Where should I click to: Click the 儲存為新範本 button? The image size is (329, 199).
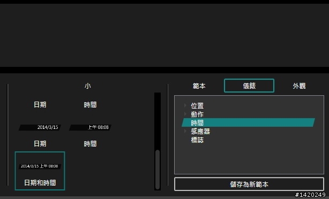click(x=249, y=184)
